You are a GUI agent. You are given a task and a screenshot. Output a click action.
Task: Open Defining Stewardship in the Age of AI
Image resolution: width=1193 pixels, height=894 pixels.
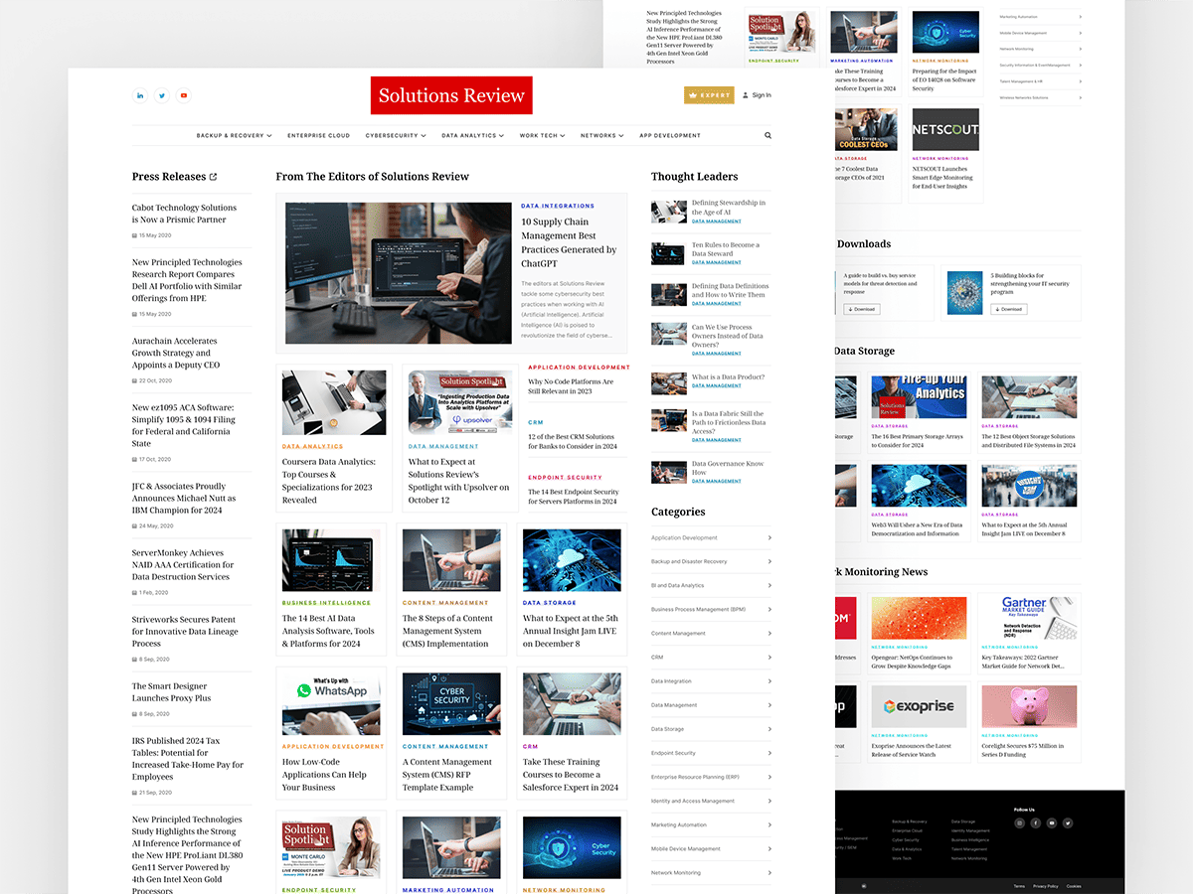pyautogui.click(x=729, y=208)
